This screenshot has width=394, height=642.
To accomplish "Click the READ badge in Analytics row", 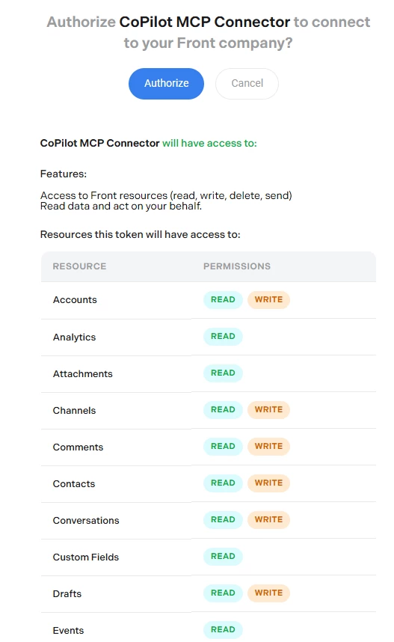I will (223, 337).
